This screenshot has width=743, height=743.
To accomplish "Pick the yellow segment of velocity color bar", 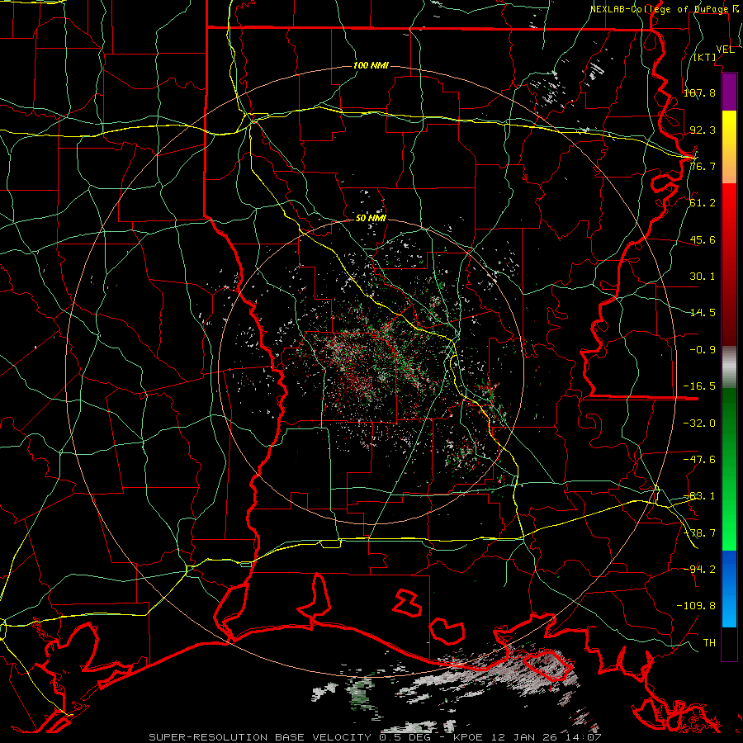I will [x=729, y=147].
